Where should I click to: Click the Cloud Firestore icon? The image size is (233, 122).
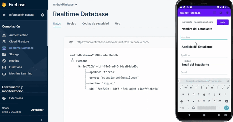[4, 42]
